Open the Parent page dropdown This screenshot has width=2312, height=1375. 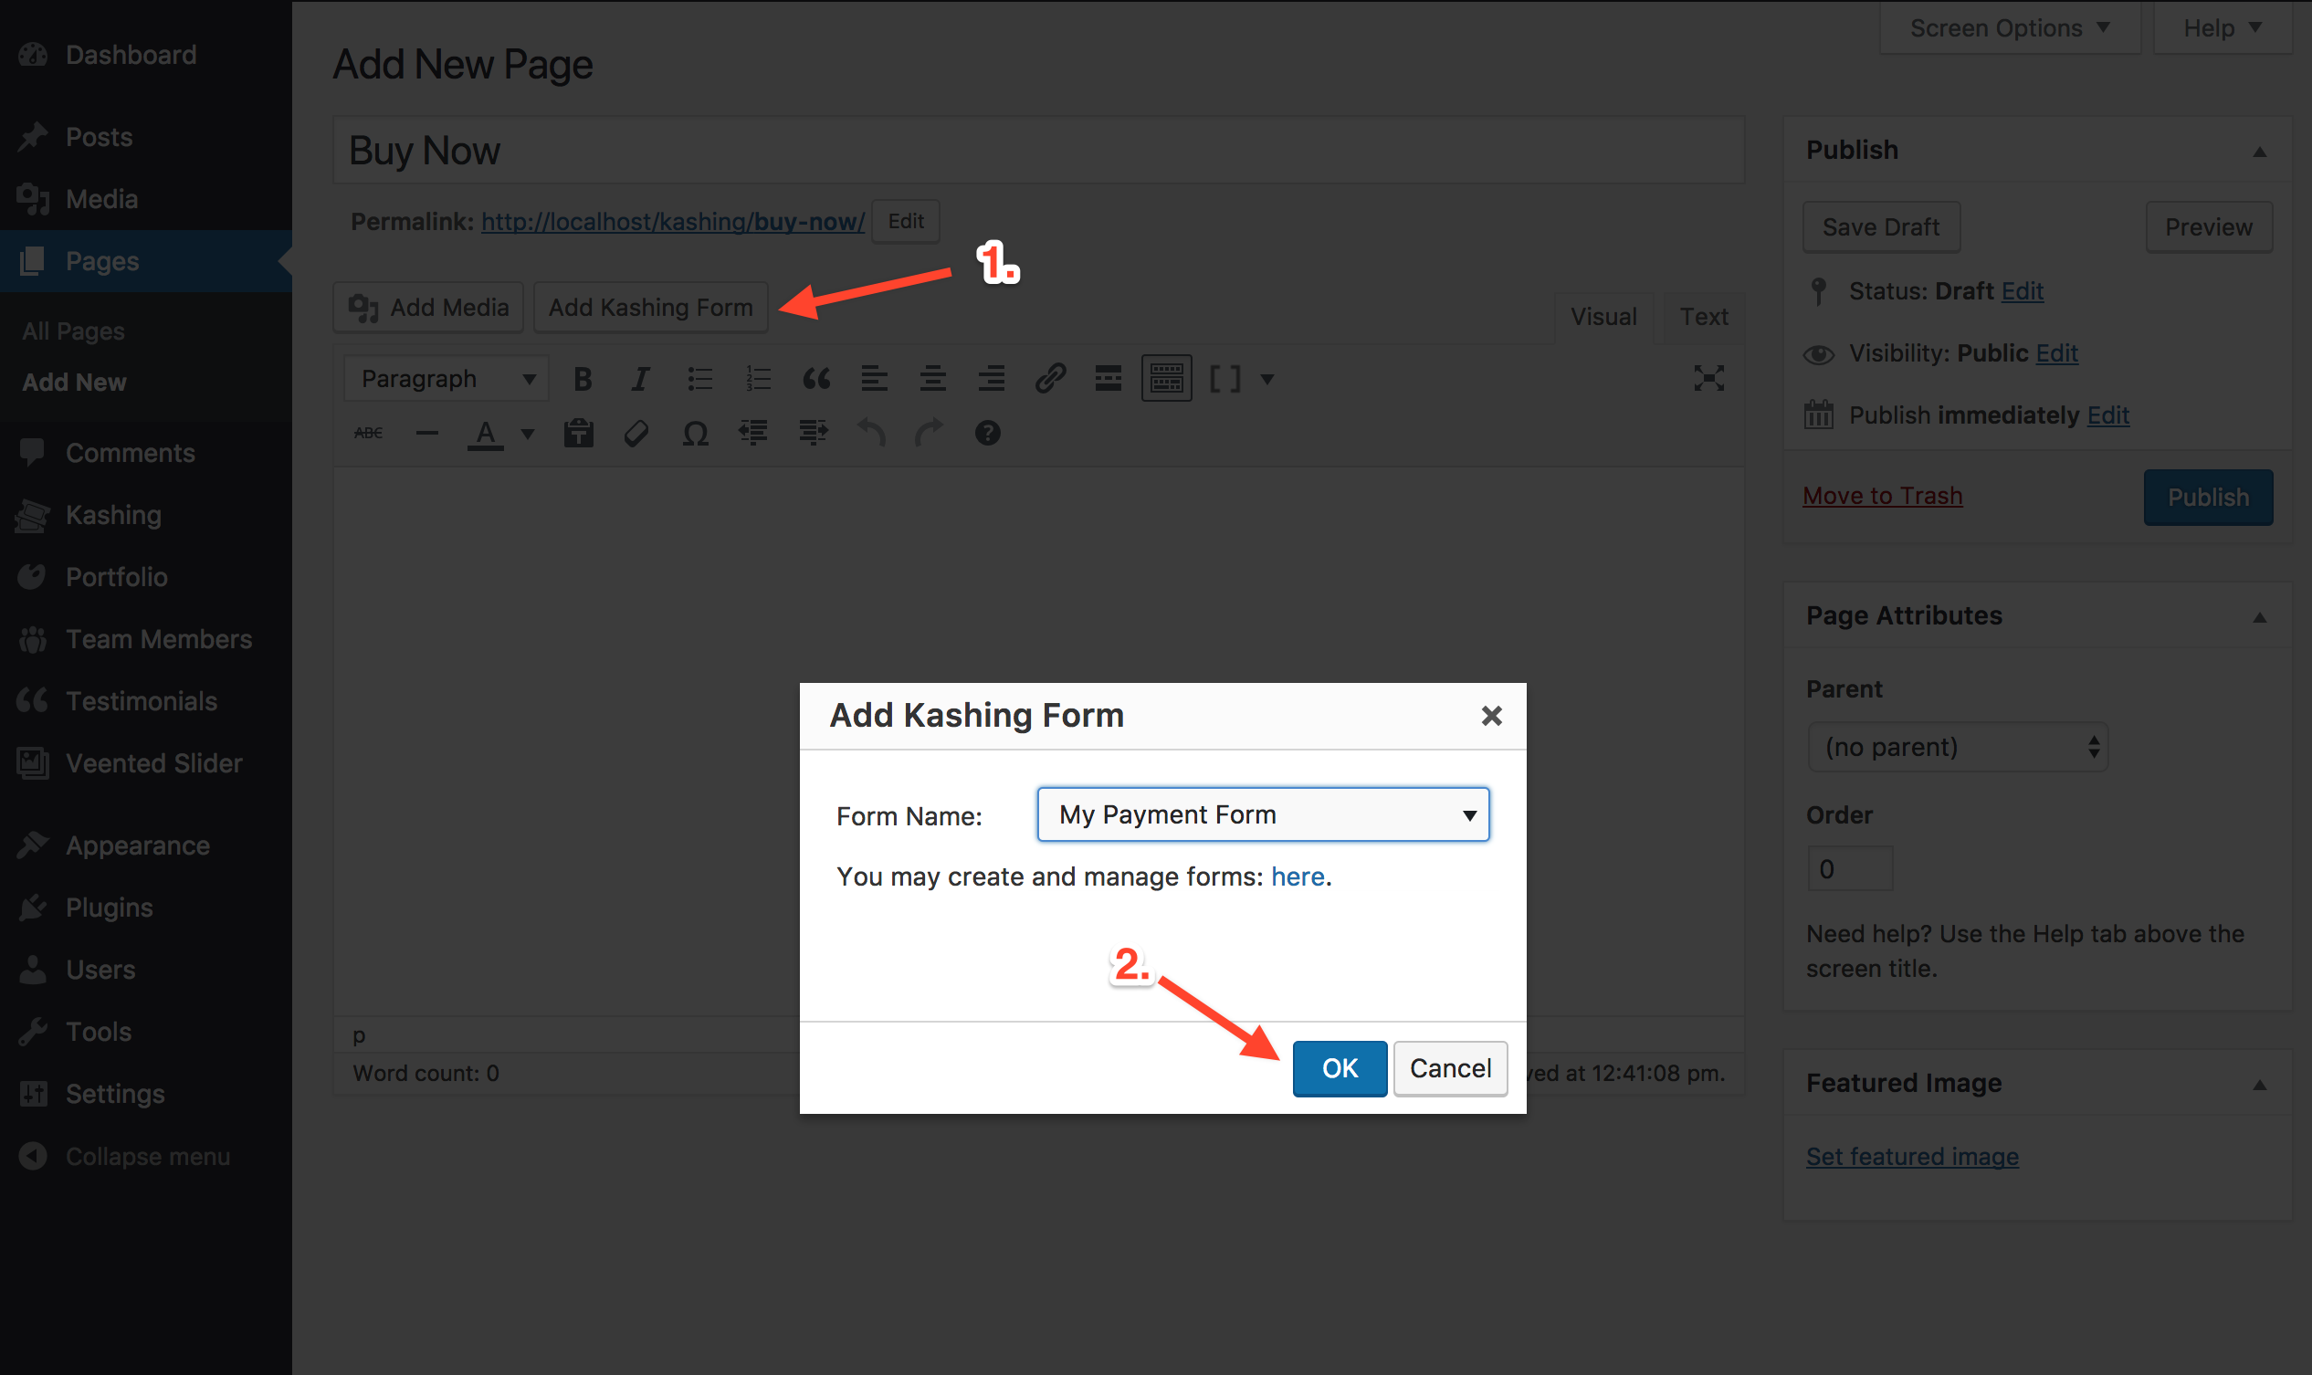pyautogui.click(x=1958, y=747)
